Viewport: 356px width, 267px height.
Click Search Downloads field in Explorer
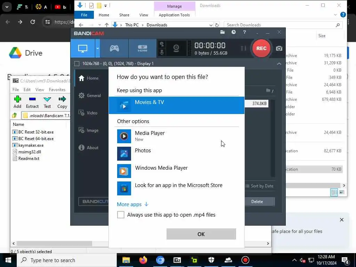click(283, 25)
